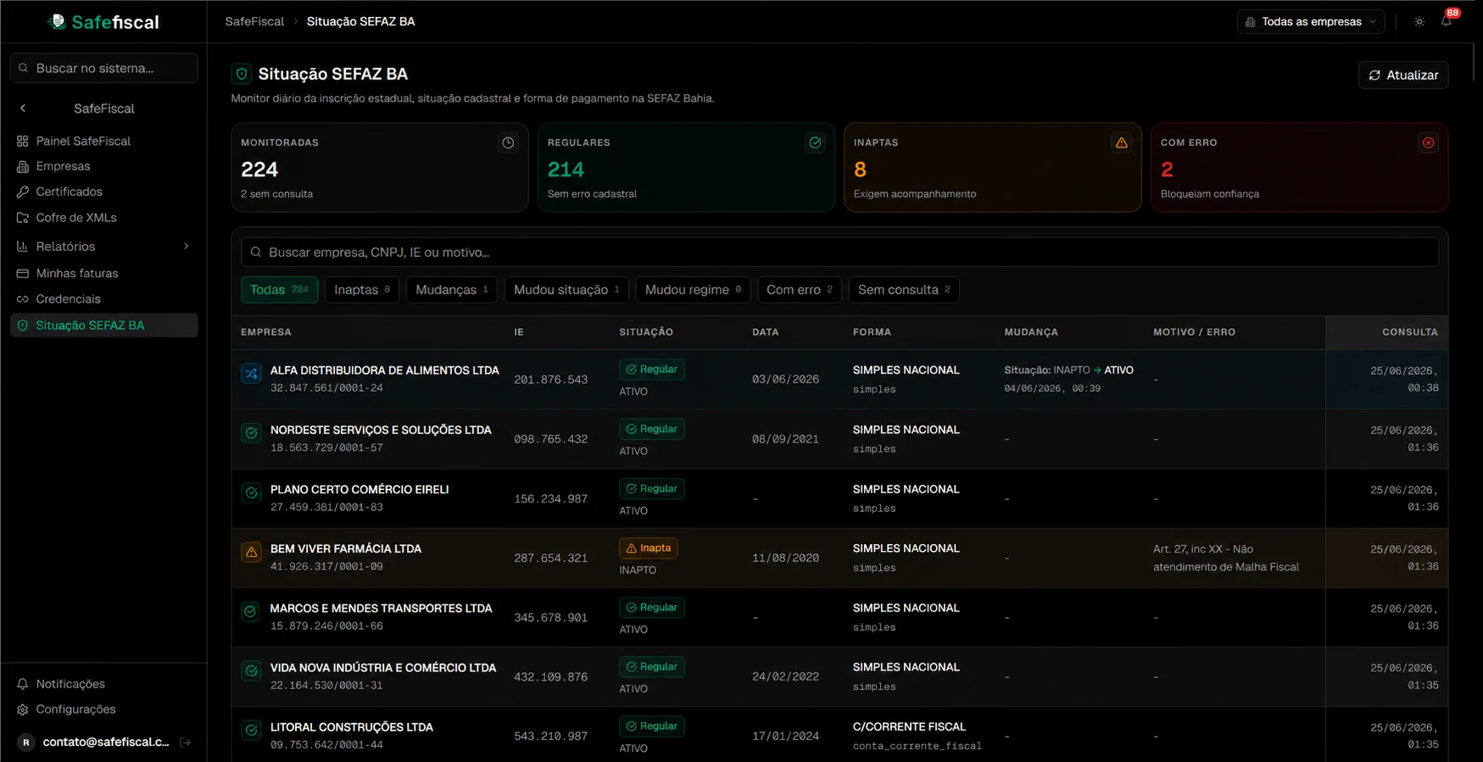Click the error X icon on Com Erro card
The height and width of the screenshot is (762, 1483).
tap(1429, 143)
